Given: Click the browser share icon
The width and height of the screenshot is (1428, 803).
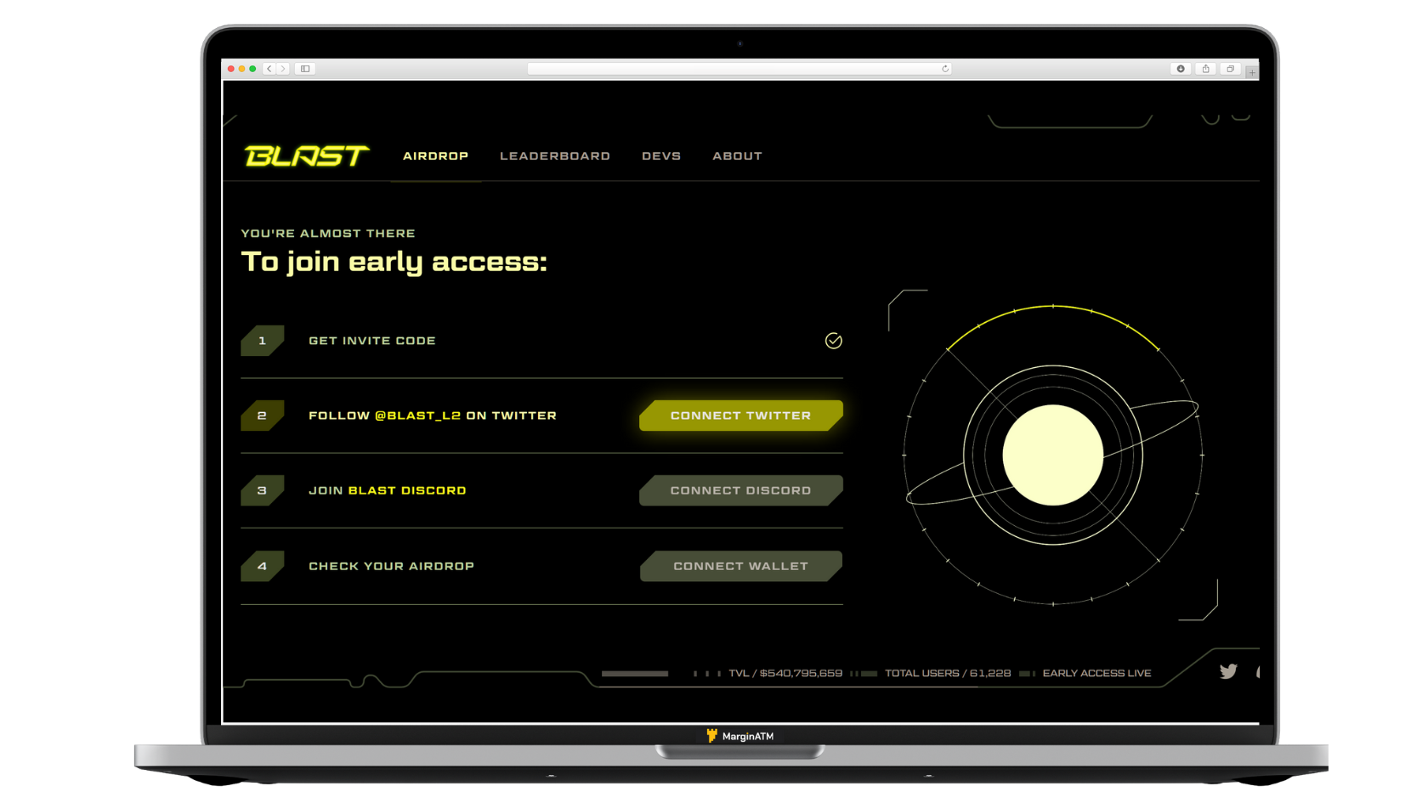Looking at the screenshot, I should point(1205,69).
